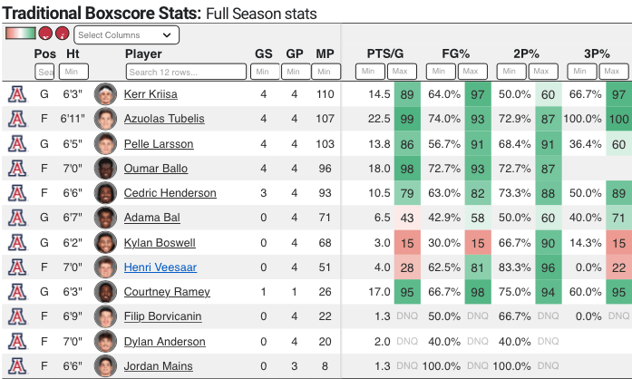Image resolution: width=632 pixels, height=379 pixels.
Task: Click Pelle Larsson's headshot icon
Action: tap(105, 144)
